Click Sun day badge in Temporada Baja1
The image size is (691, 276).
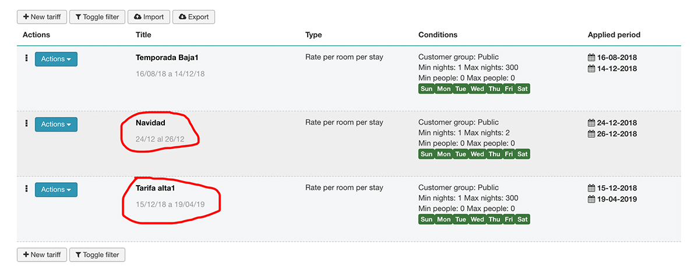point(426,89)
